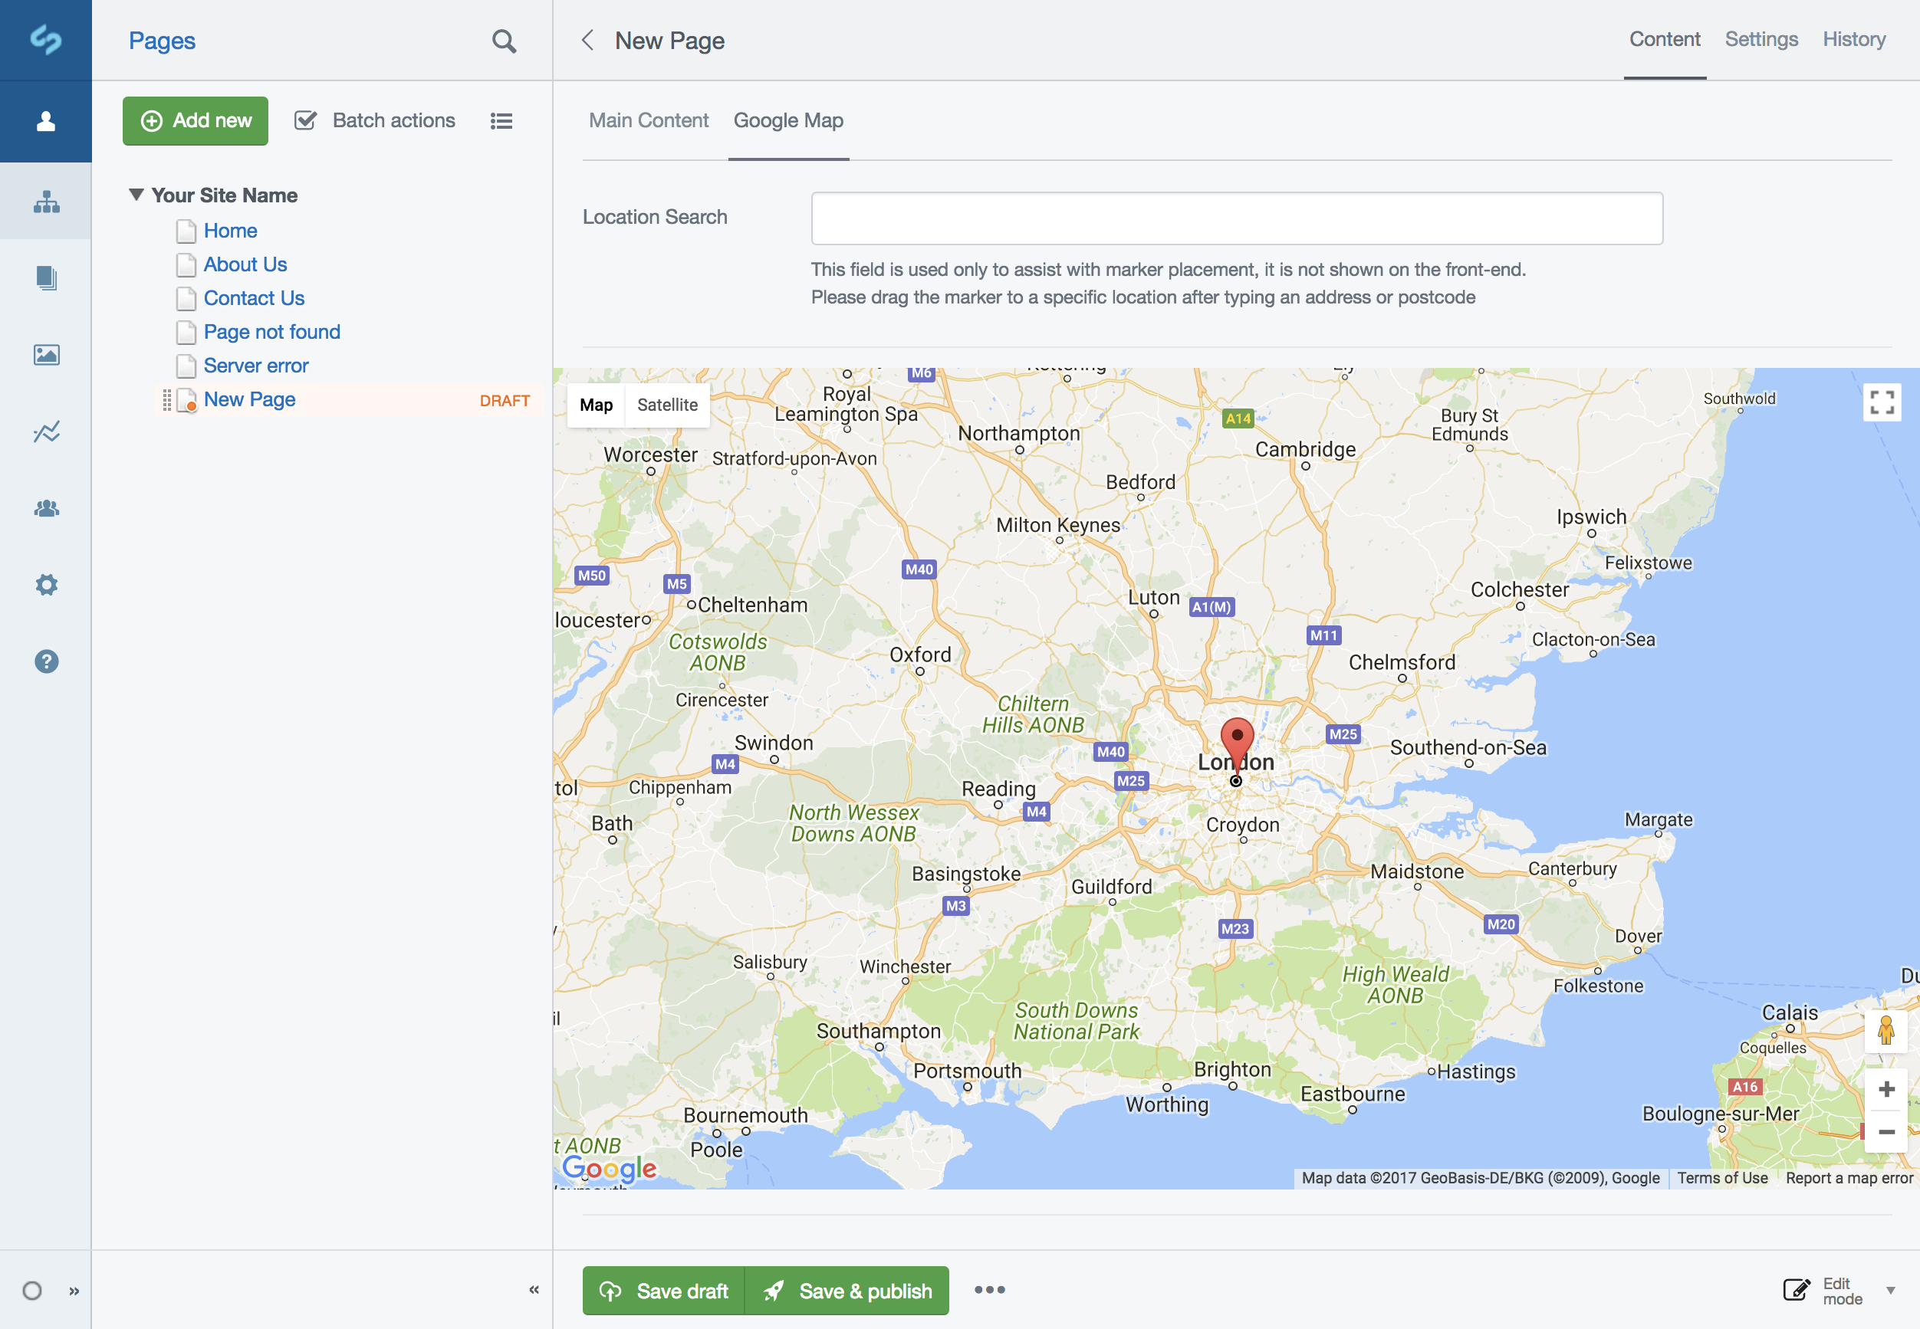Open Settings gear in left sidebar
The height and width of the screenshot is (1329, 1920).
point(47,585)
